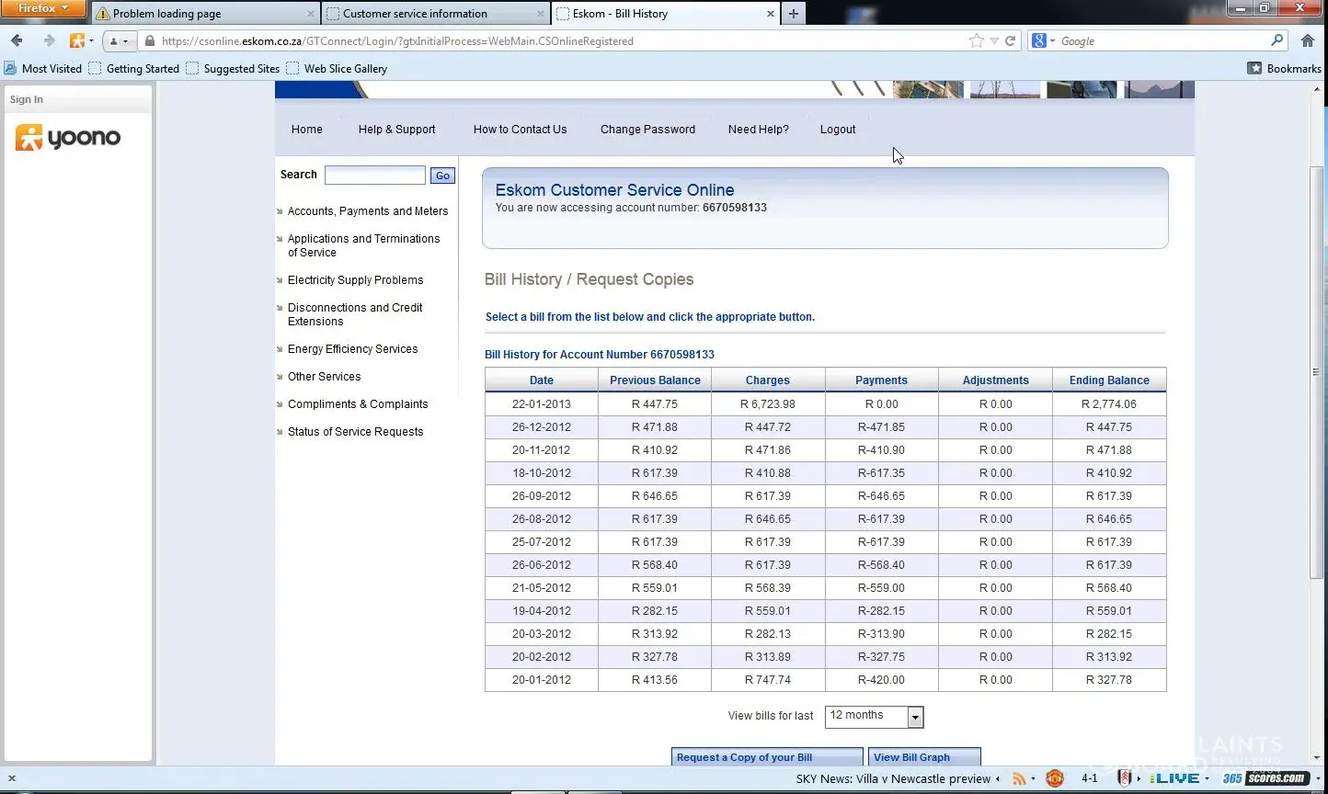Click the search magnifier in Google box
The image size is (1328, 794).
[x=1276, y=40]
